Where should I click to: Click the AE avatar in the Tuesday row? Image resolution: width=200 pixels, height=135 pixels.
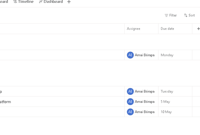(130, 91)
